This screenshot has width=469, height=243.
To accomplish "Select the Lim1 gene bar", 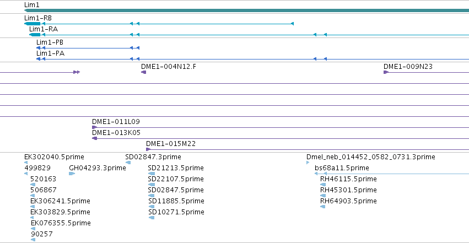I will (x=246, y=10).
